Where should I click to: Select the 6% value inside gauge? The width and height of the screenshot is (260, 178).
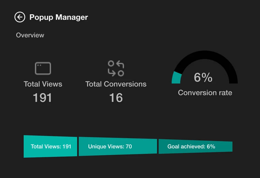coord(203,77)
